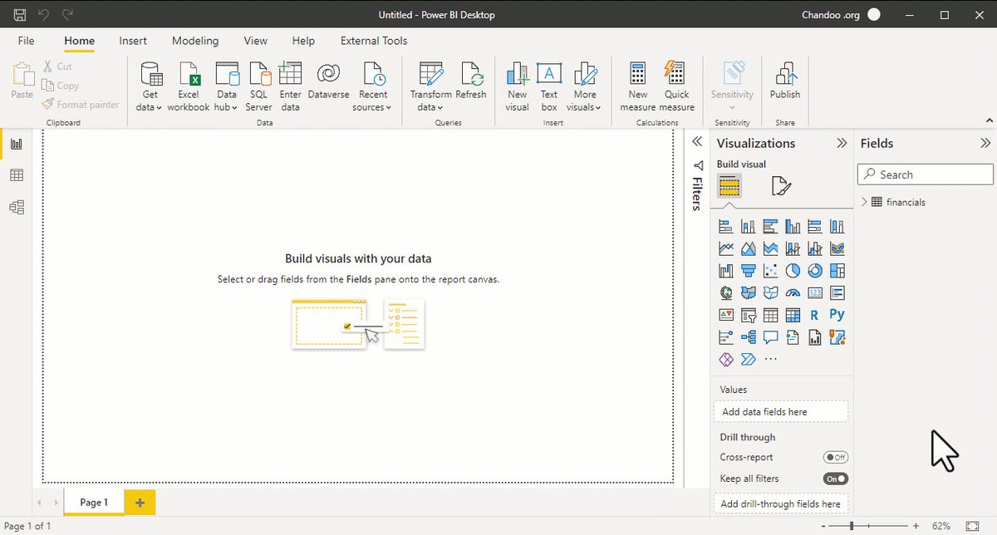
Task: Choose the 100% stacked column chart visual
Action: click(x=837, y=226)
